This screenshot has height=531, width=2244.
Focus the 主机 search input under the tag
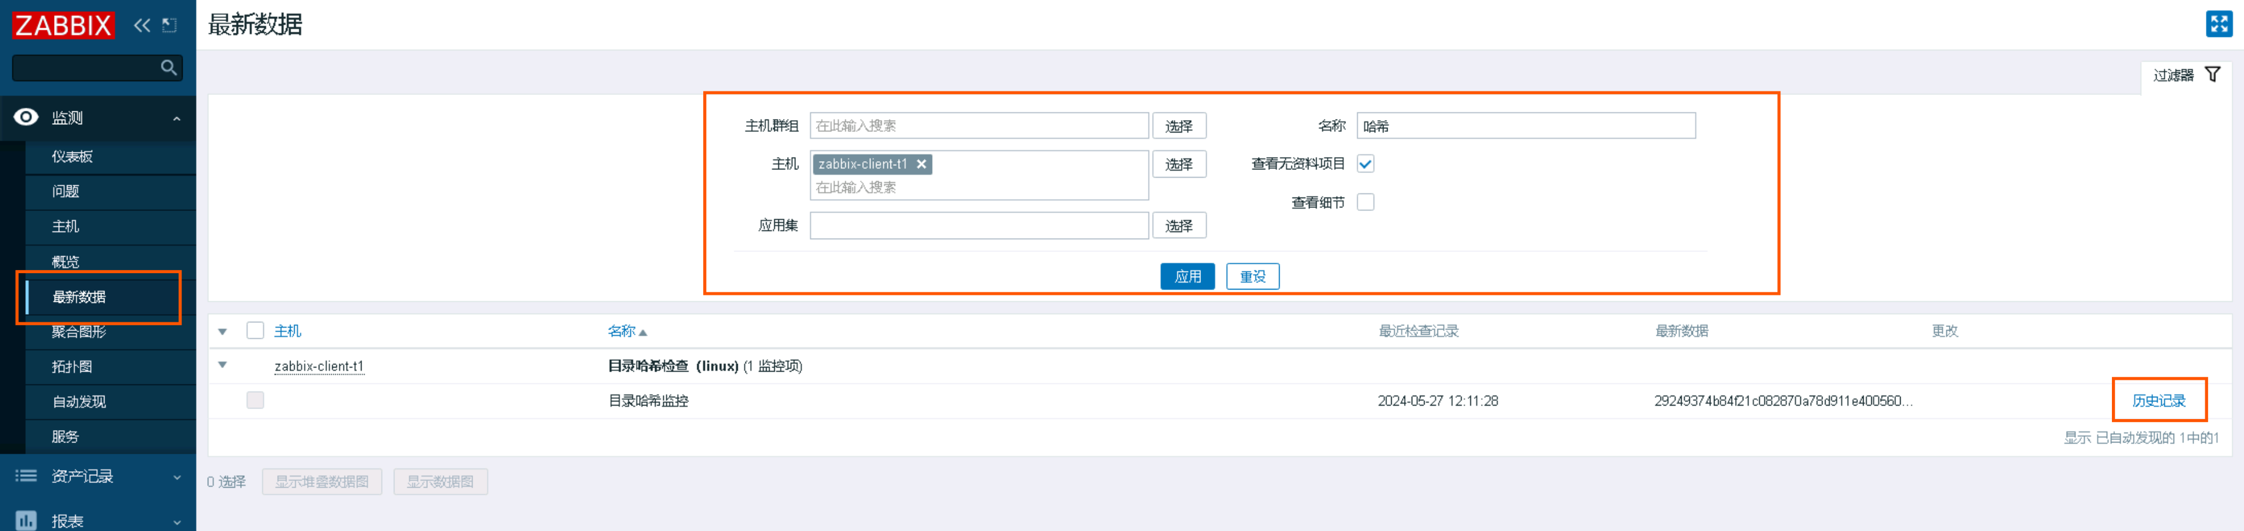(x=978, y=187)
